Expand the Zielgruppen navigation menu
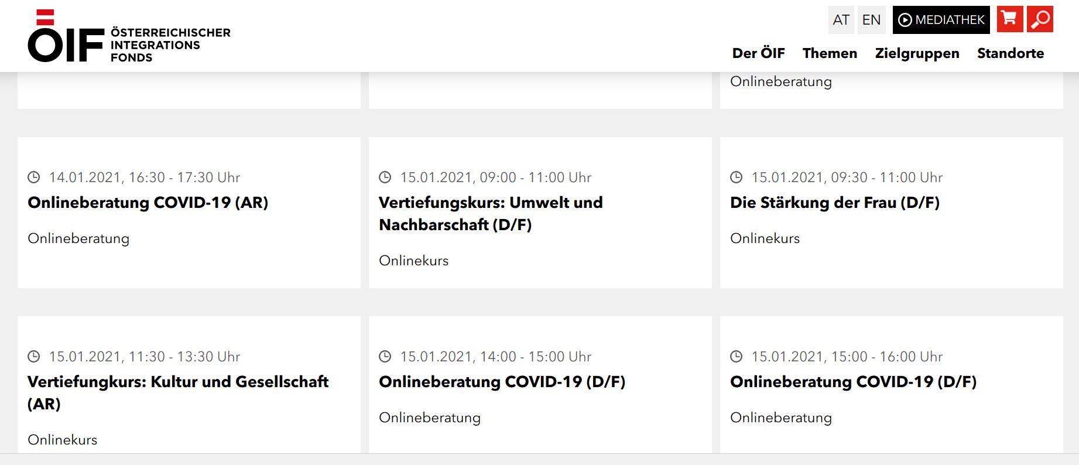The width and height of the screenshot is (1079, 465). (917, 53)
